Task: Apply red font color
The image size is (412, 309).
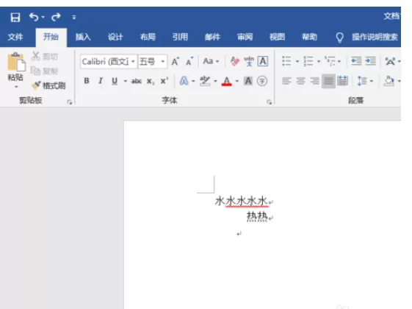Action: 226,81
